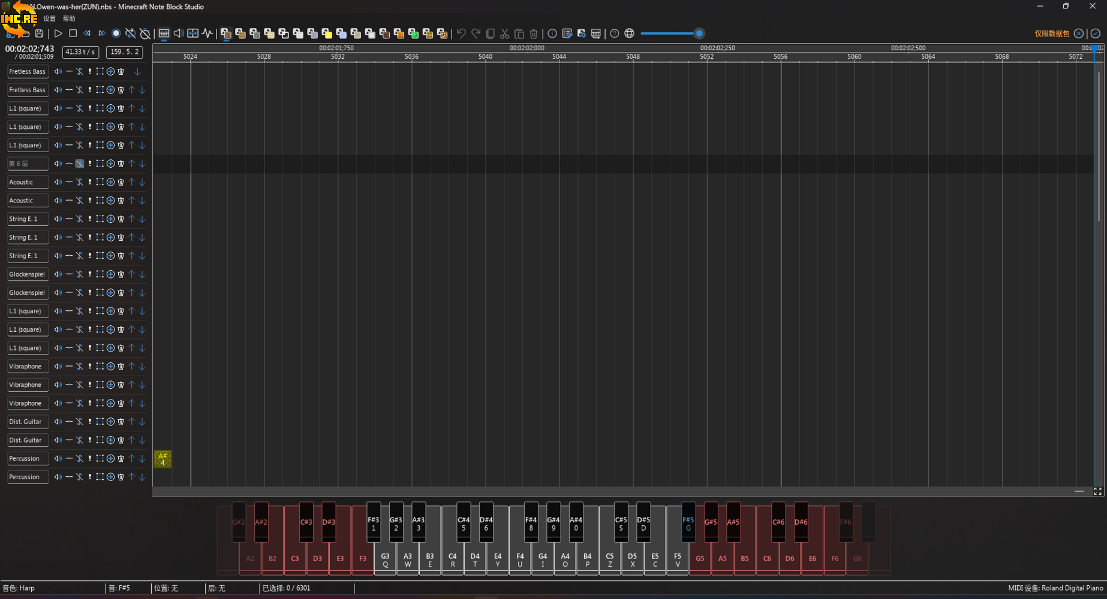Open the 帮助 menu
This screenshot has height=599, width=1107.
pyautogui.click(x=69, y=19)
